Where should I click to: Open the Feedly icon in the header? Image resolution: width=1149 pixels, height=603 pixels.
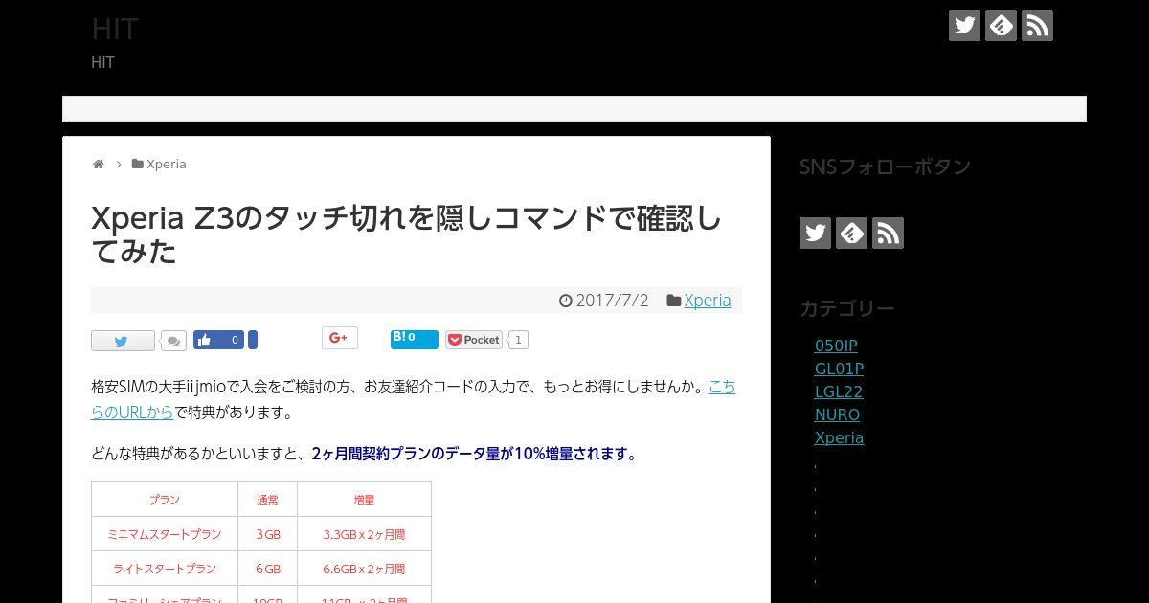(x=1001, y=25)
